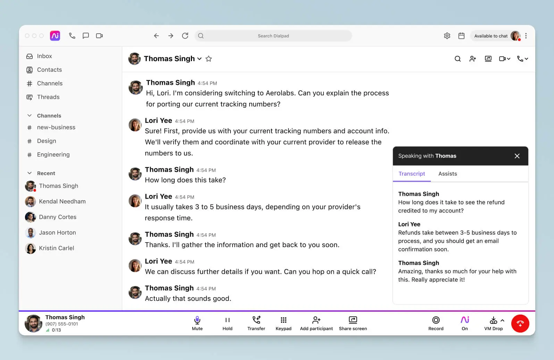554x360 pixels.
Task: Click the (907) 555-0101 phone number
Action: pyautogui.click(x=61, y=324)
